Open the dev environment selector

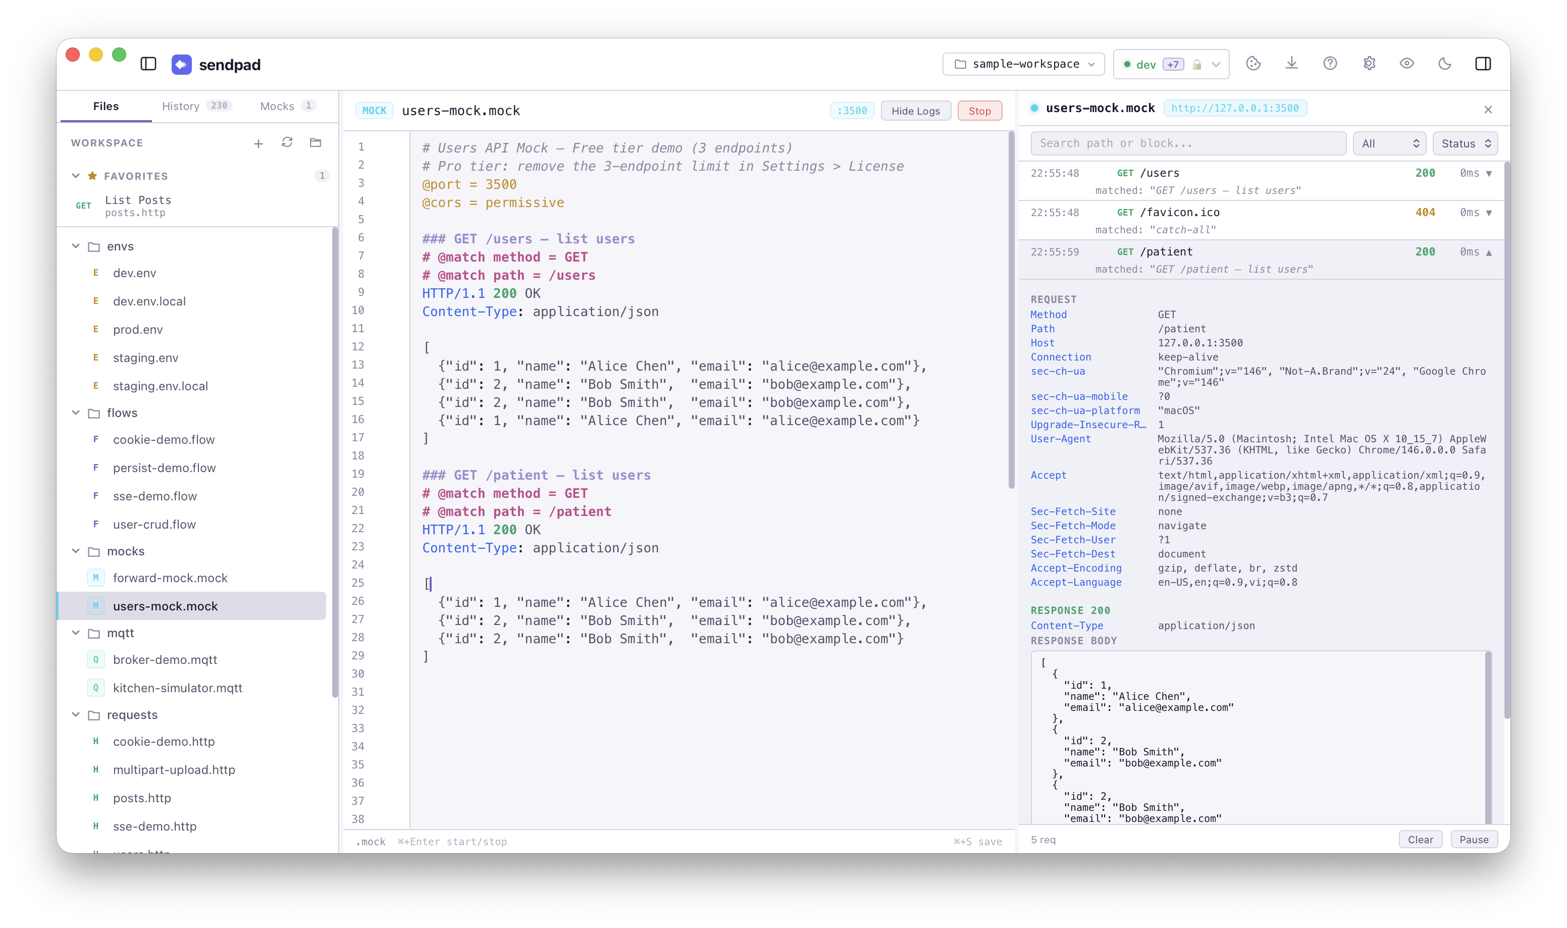[x=1171, y=65]
